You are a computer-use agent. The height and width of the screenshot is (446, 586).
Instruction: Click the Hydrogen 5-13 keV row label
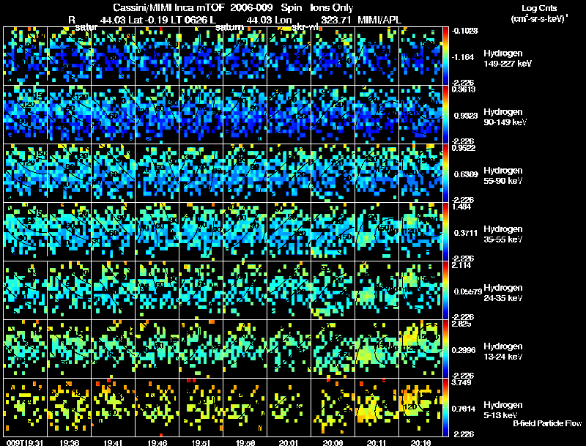tap(503, 410)
